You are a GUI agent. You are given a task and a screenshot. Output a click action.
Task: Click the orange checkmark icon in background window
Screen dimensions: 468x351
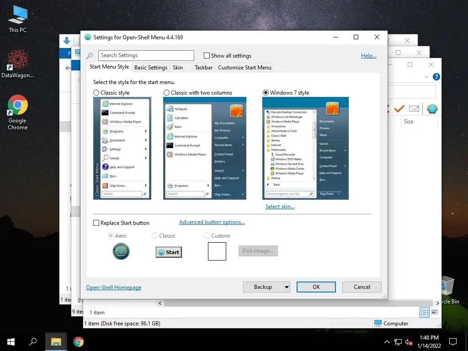(399, 109)
